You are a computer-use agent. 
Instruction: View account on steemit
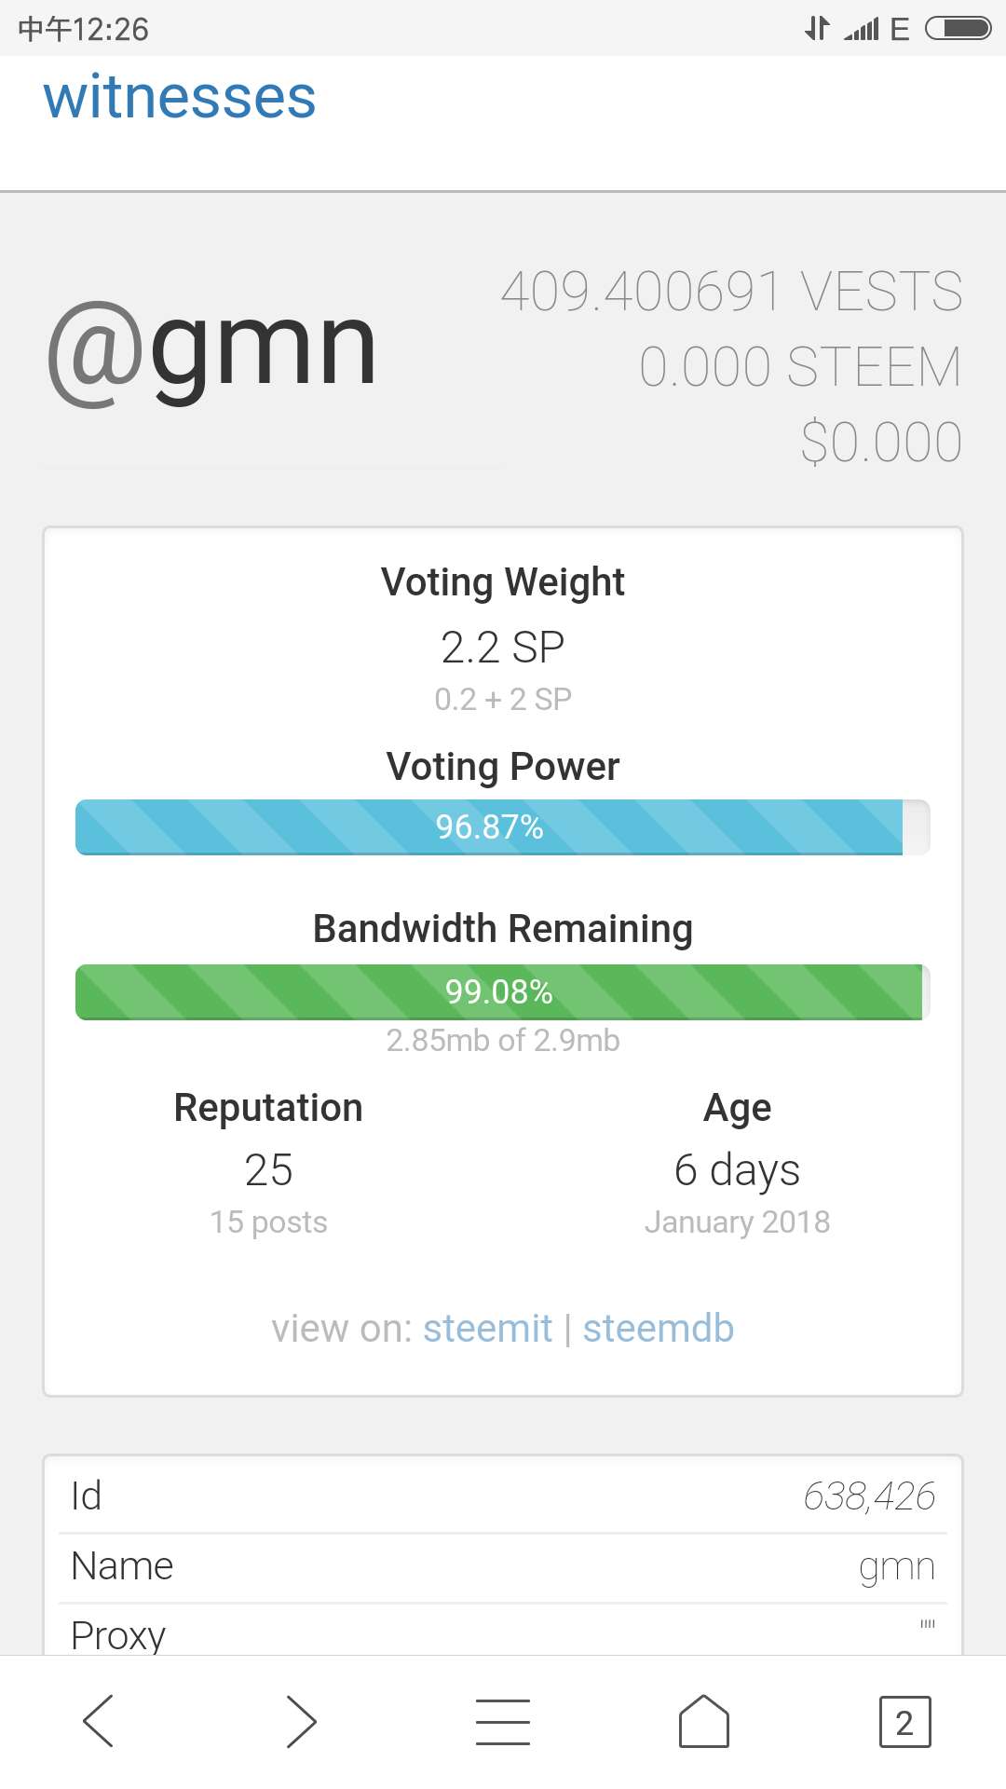tap(487, 1329)
